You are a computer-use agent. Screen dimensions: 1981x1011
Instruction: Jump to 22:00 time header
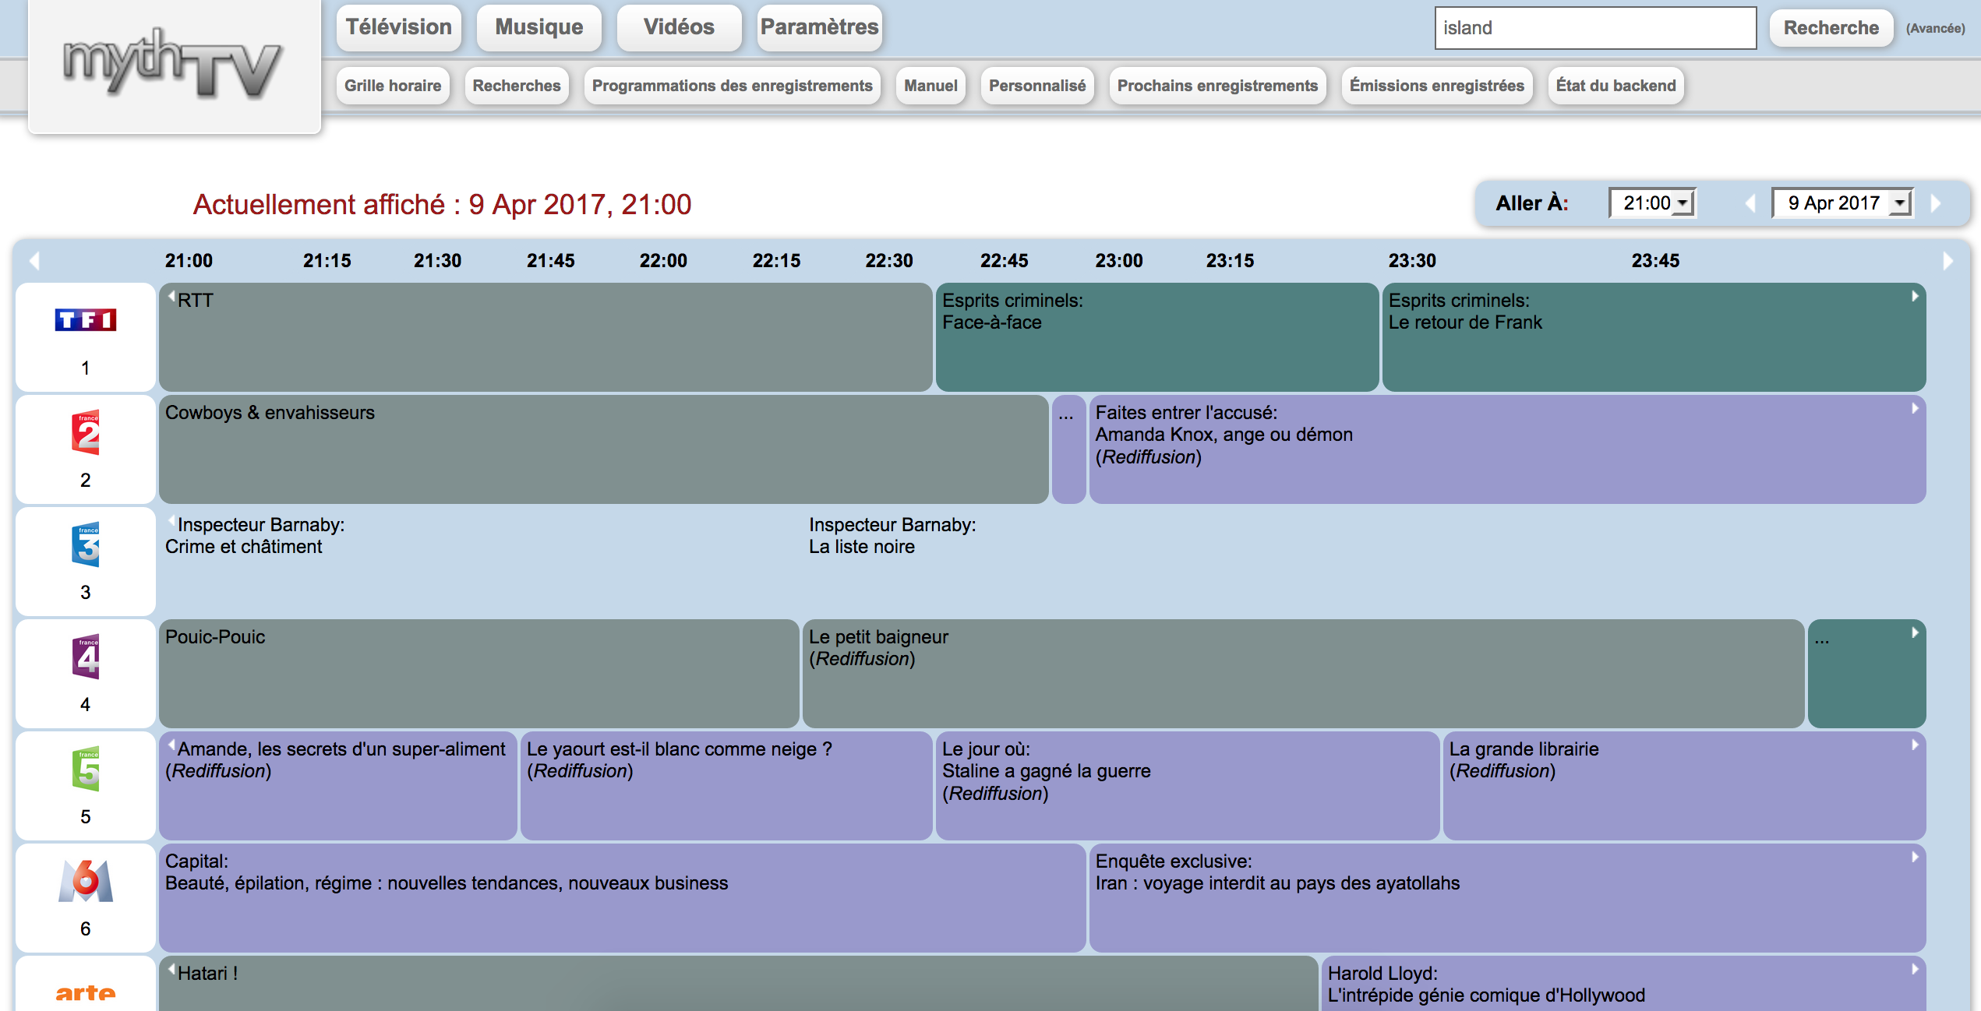[664, 261]
